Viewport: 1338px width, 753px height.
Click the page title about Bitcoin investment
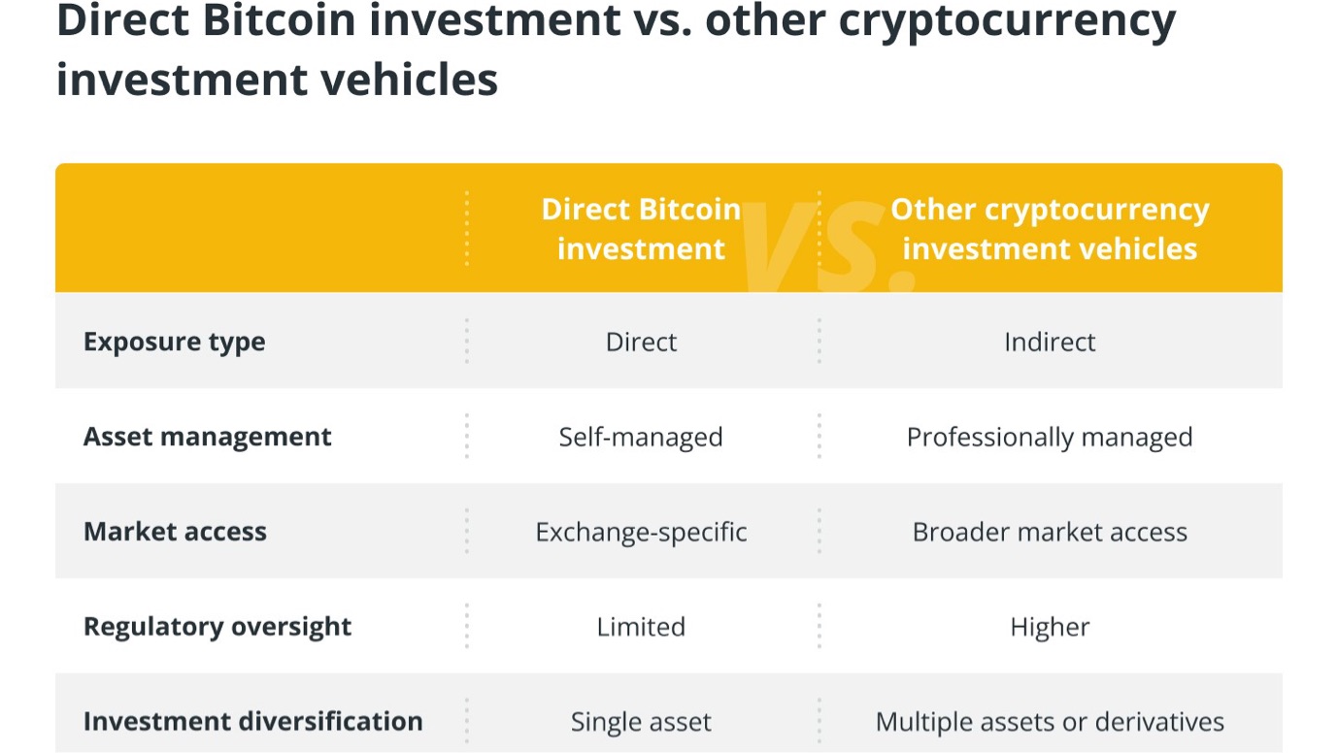(x=616, y=49)
